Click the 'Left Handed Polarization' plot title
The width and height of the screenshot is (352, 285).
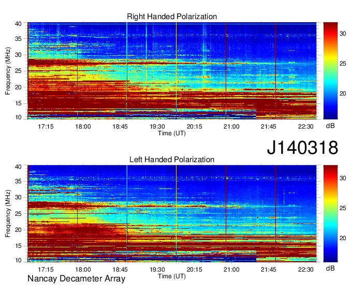point(172,160)
